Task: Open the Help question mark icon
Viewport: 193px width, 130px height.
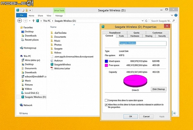Action: click(x=176, y=15)
